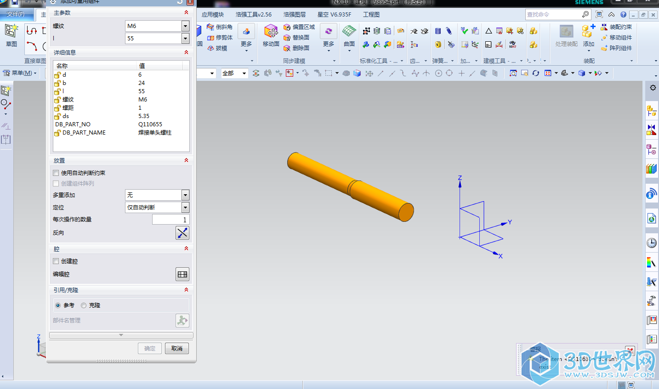
Task: Switch to the 应用模块 tab
Action: (213, 15)
